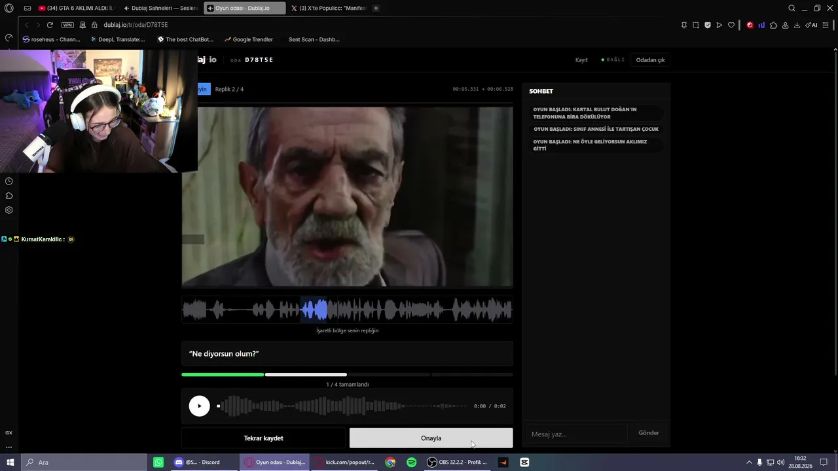Open the sidebar settings gear icon
The width and height of the screenshot is (838, 471).
9,210
